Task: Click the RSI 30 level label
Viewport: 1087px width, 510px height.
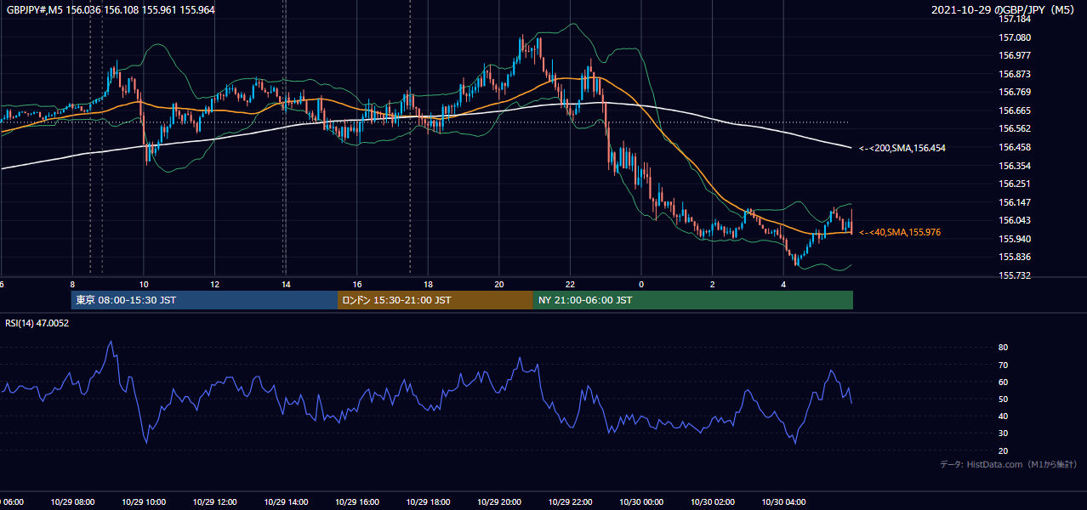Action: click(1003, 433)
